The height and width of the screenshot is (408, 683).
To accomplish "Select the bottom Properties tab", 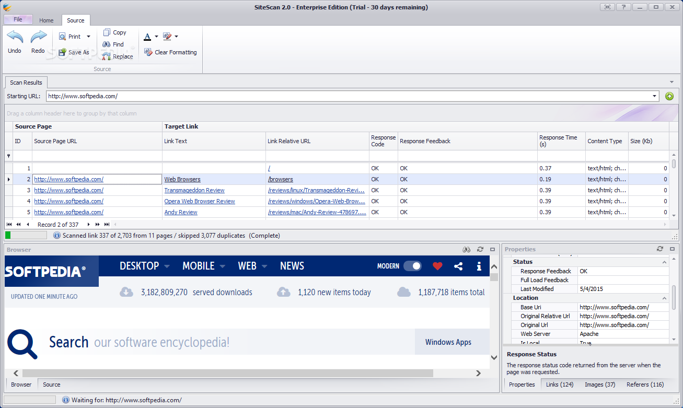I will pyautogui.click(x=522, y=384).
